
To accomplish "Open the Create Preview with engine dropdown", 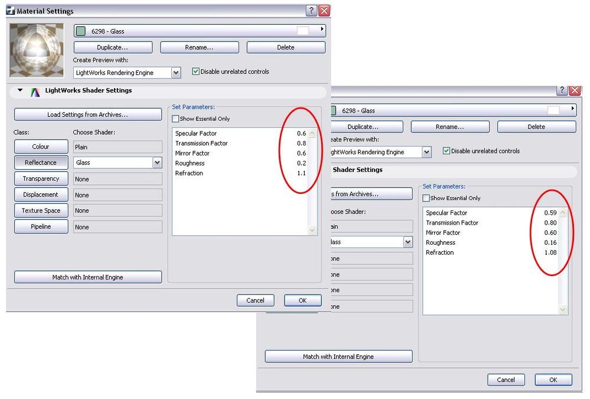I will click(175, 72).
